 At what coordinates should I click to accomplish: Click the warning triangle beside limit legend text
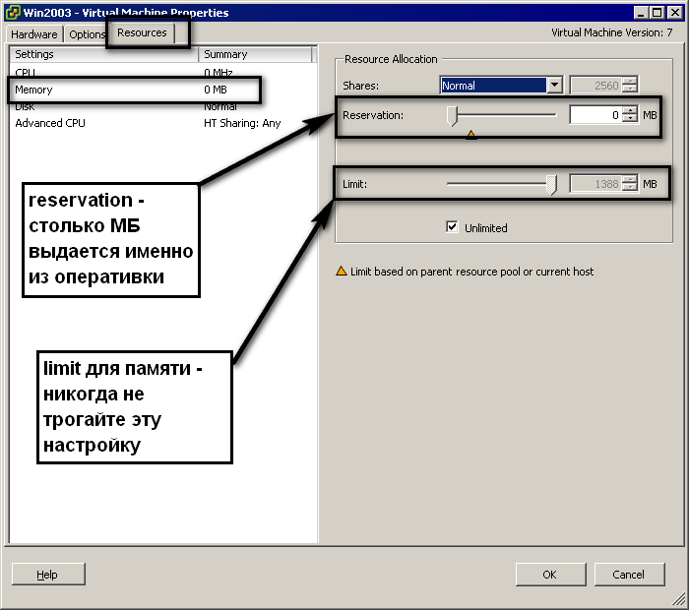coord(342,272)
